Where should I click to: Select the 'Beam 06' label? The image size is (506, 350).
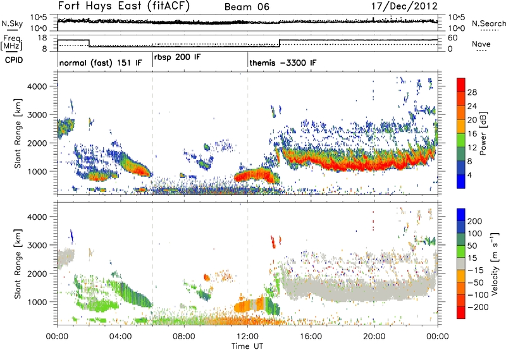[247, 7]
